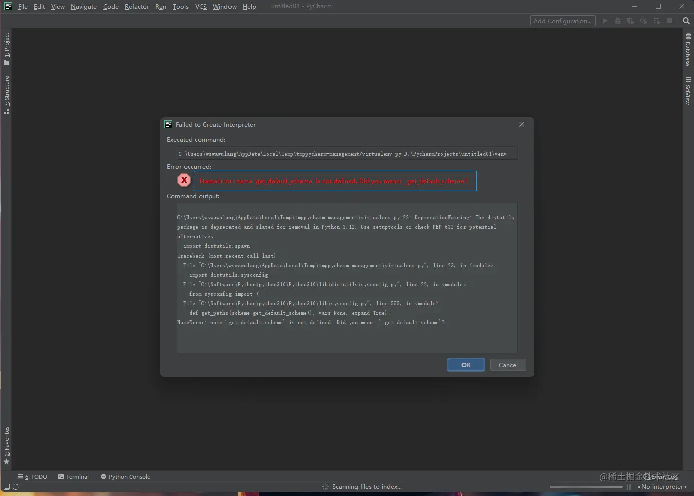Click 'Error occurred:' label
The width and height of the screenshot is (694, 496).
click(x=189, y=166)
